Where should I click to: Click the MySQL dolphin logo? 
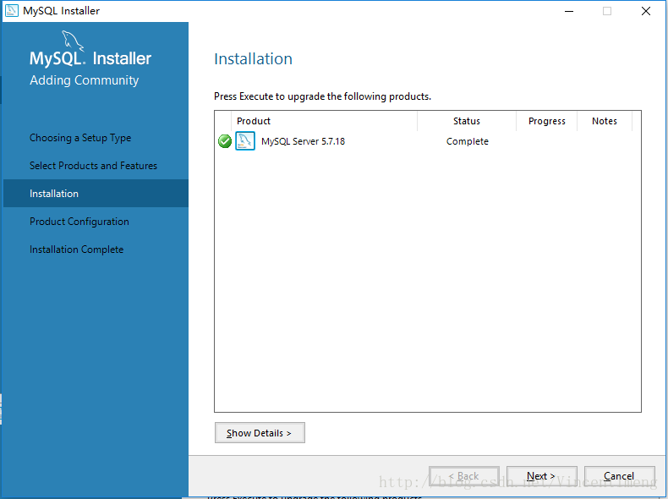74,41
